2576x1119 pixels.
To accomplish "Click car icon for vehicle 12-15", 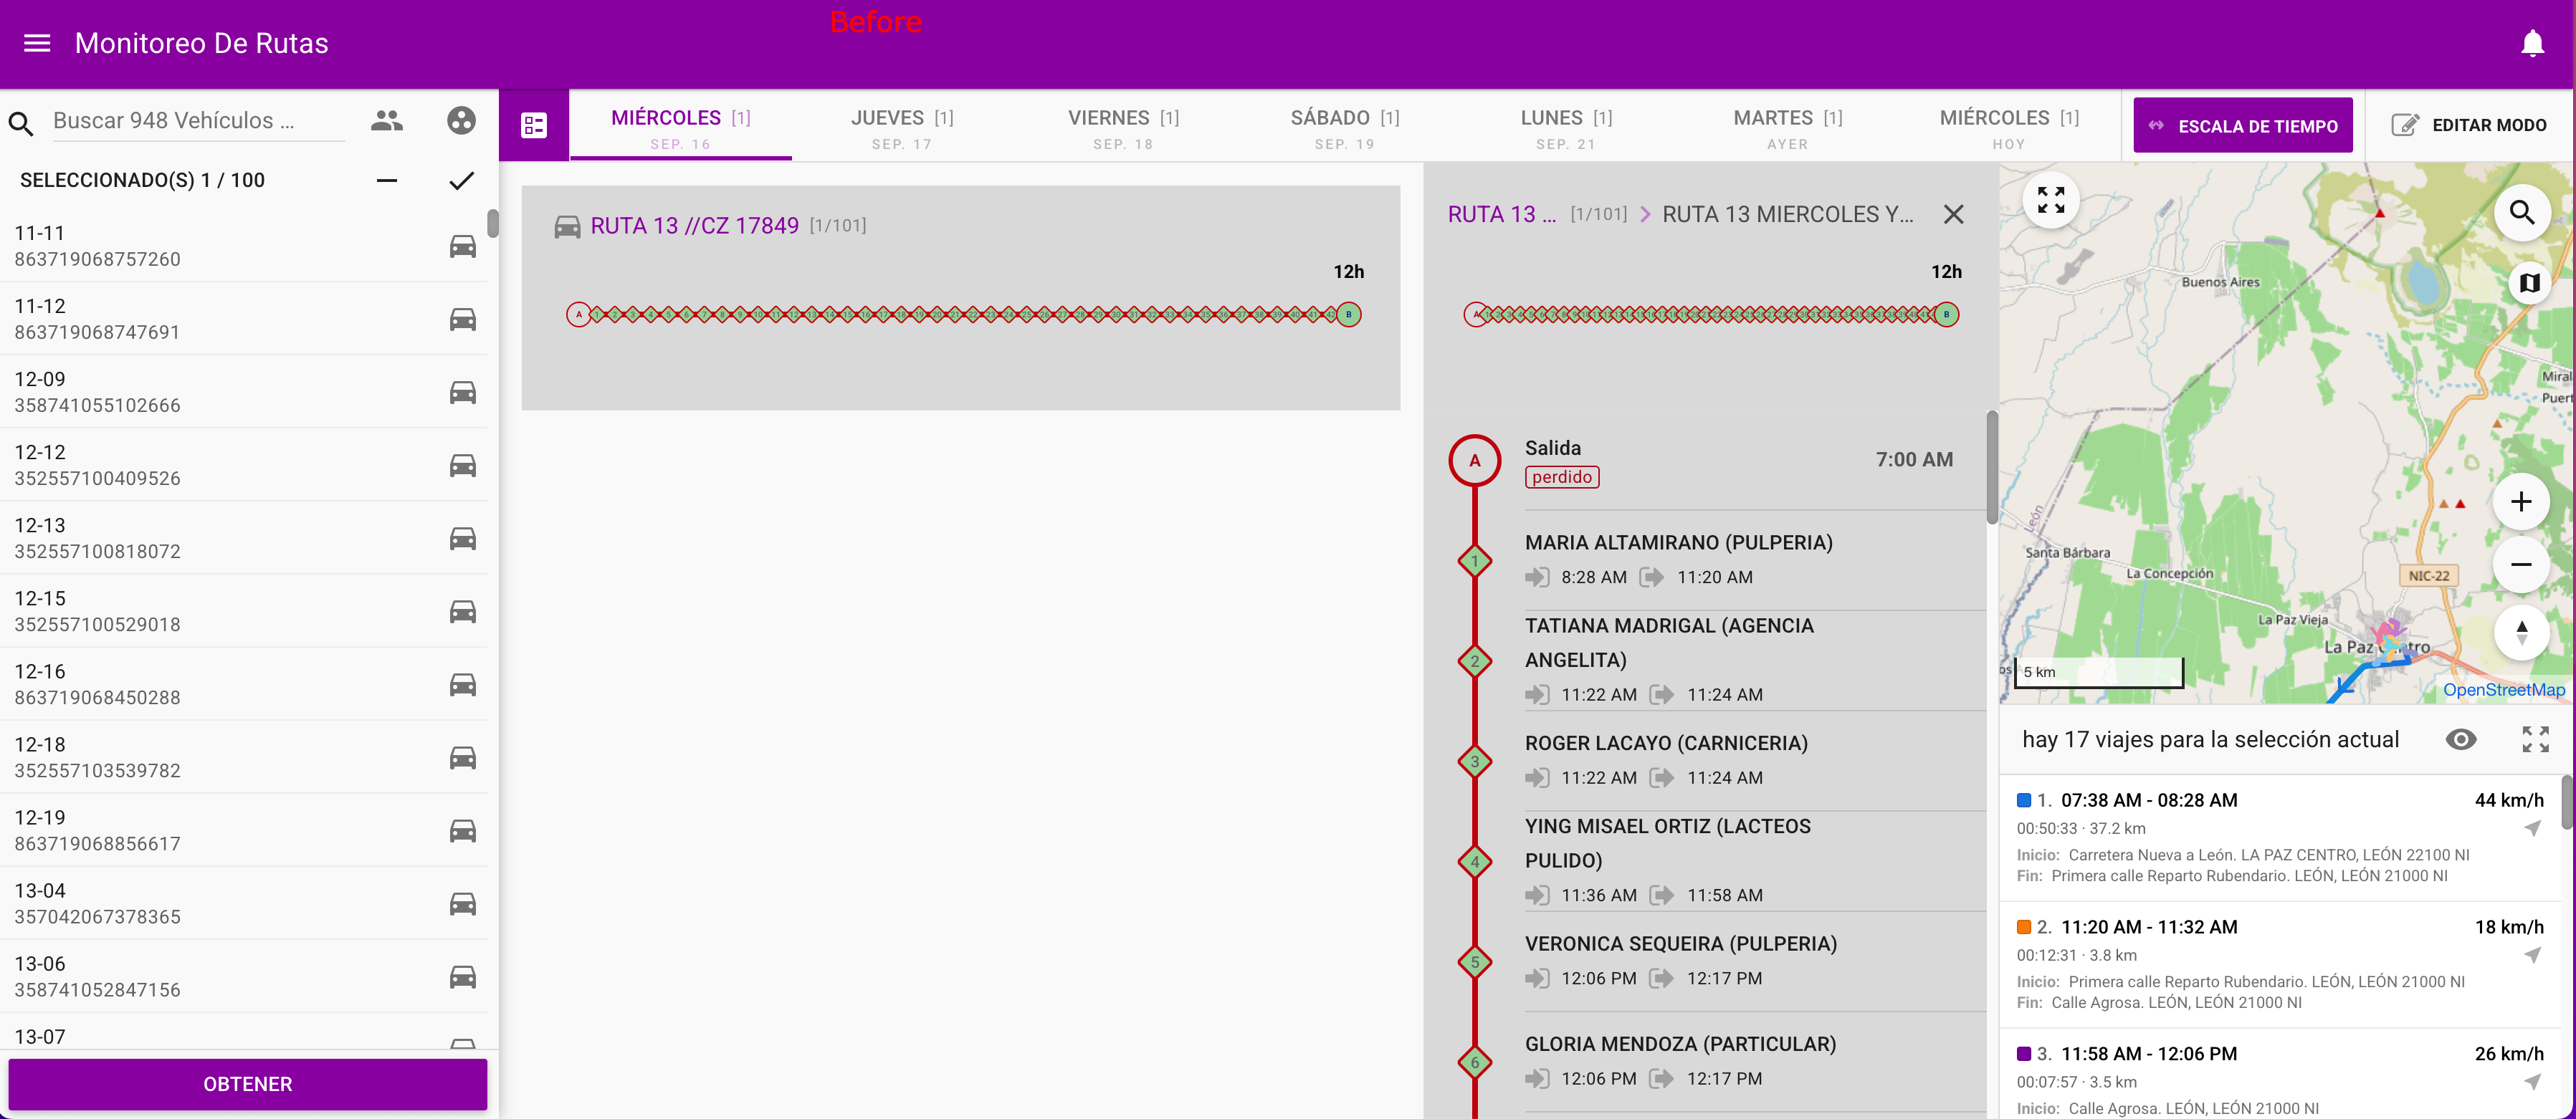I will coord(462,610).
